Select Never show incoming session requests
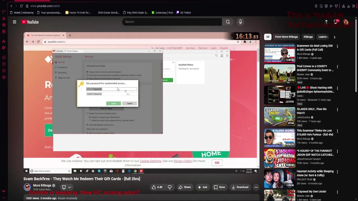The image size is (358, 201). tap(103, 78)
